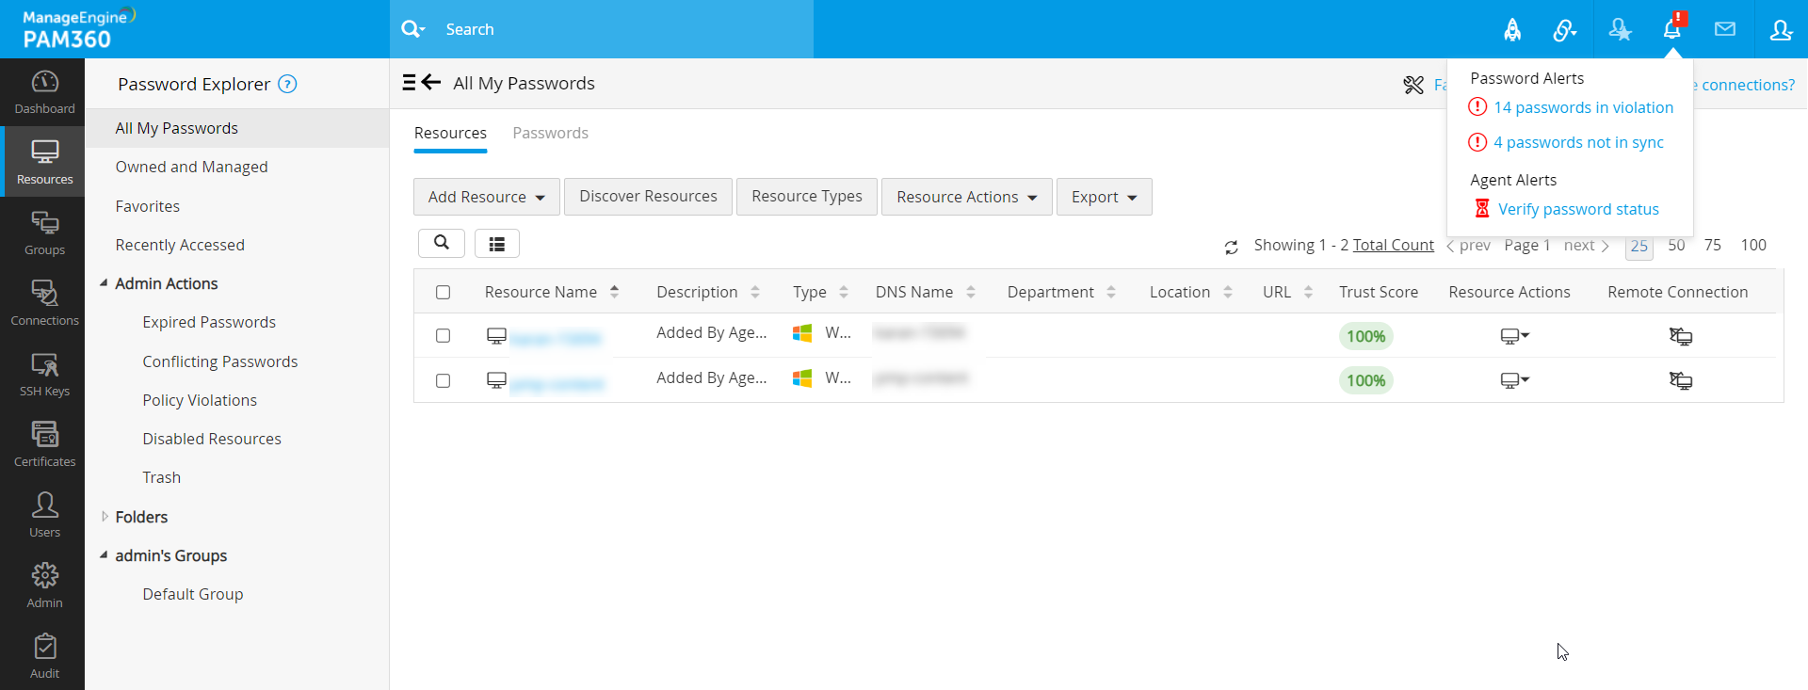The height and width of the screenshot is (690, 1808).
Task: Click the refresh icon near Showing
Action: (1231, 247)
